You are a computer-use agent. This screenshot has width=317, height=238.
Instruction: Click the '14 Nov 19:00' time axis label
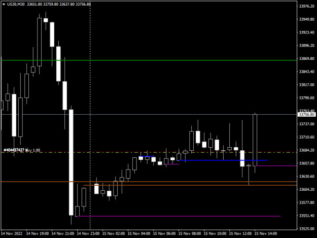[38, 233]
